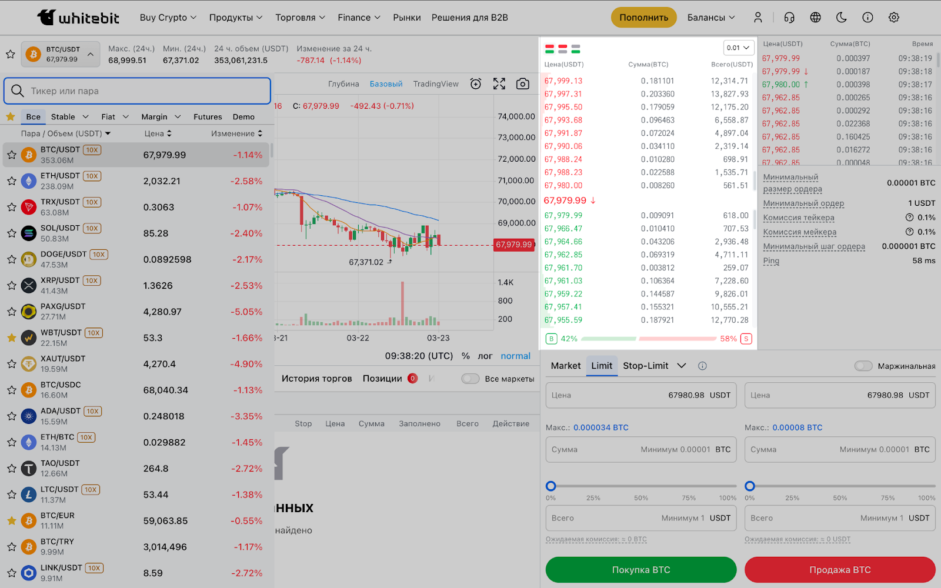This screenshot has width=941, height=588.
Task: Show both bids and asks order book view
Action: coord(550,49)
